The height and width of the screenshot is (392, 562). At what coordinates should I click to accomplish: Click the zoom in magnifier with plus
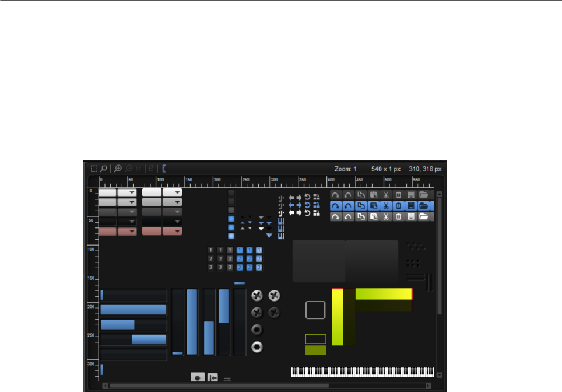(118, 169)
